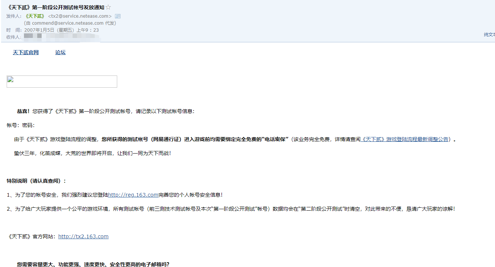Switch to plain text view 纯文本
The height and width of the screenshot is (267, 495).
click(x=489, y=35)
